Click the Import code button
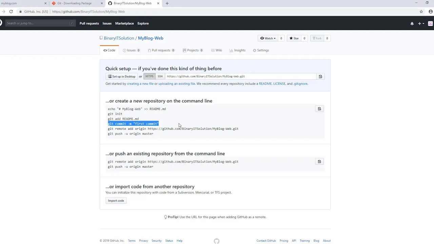 tap(116, 201)
